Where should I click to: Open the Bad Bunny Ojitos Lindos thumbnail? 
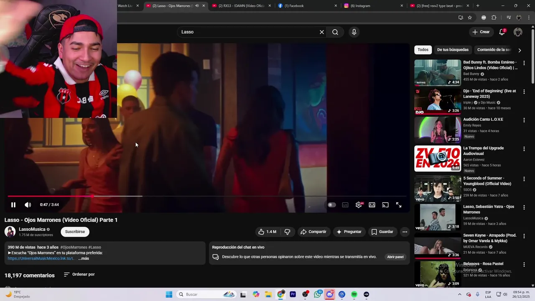coord(438,72)
